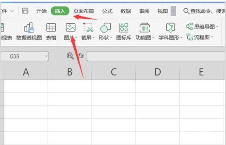Click the zoom magnifier icon beside fx
Image resolution: width=226 pixels, height=145 pixels.
pyautogui.click(x=70, y=56)
